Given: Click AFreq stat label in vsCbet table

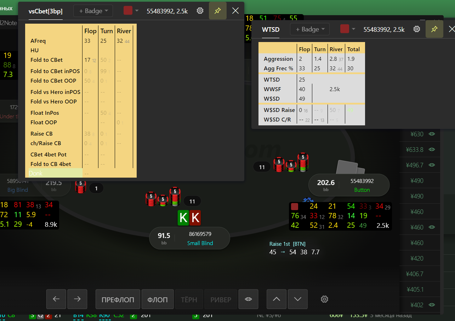Looking at the screenshot, I should coord(38,41).
